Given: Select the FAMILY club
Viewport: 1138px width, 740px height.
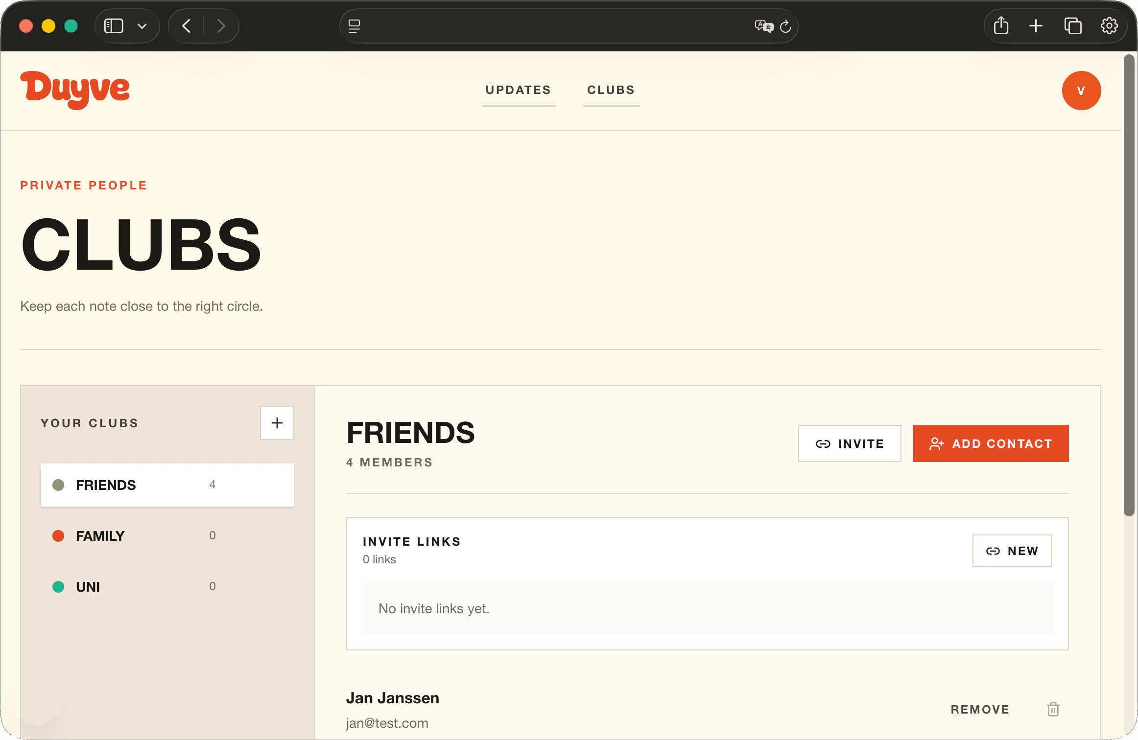Looking at the screenshot, I should click(x=167, y=536).
